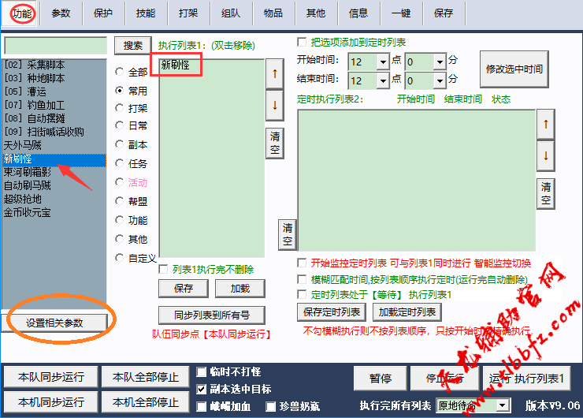Switch to the 组队 tab
The image size is (583, 418).
click(231, 13)
